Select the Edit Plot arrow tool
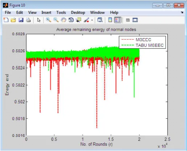This screenshot has height=151, width=187. click(39, 20)
